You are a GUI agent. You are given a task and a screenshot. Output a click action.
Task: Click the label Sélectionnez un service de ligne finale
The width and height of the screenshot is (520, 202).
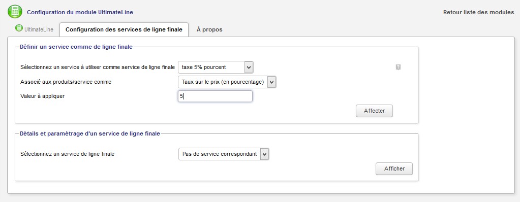(x=67, y=154)
